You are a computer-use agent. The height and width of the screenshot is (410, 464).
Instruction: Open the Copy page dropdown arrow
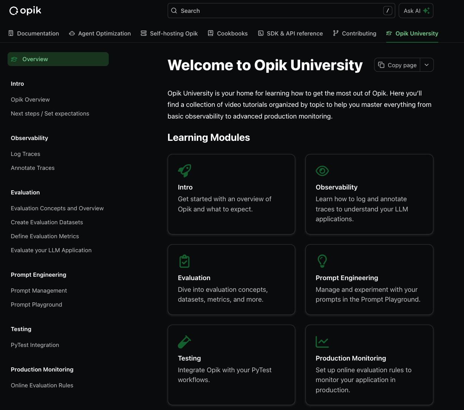click(427, 65)
